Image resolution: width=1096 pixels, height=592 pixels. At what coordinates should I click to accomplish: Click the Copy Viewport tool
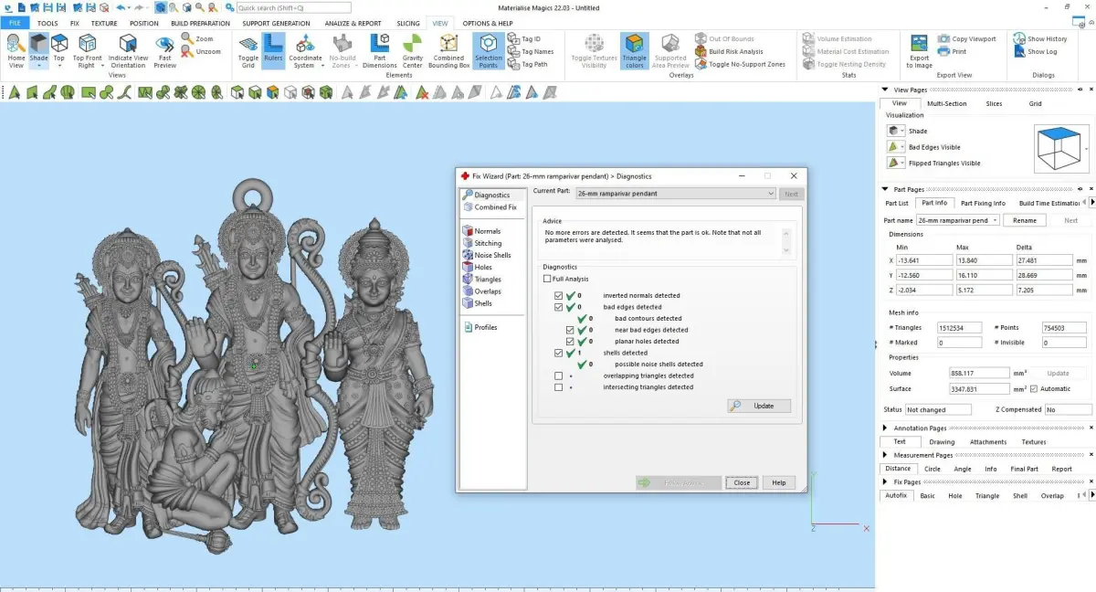coord(966,39)
